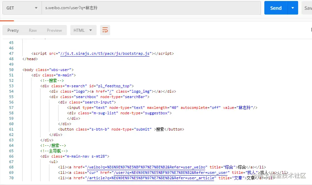
Task: Switch to the Raw view tab
Action: point(33,30)
